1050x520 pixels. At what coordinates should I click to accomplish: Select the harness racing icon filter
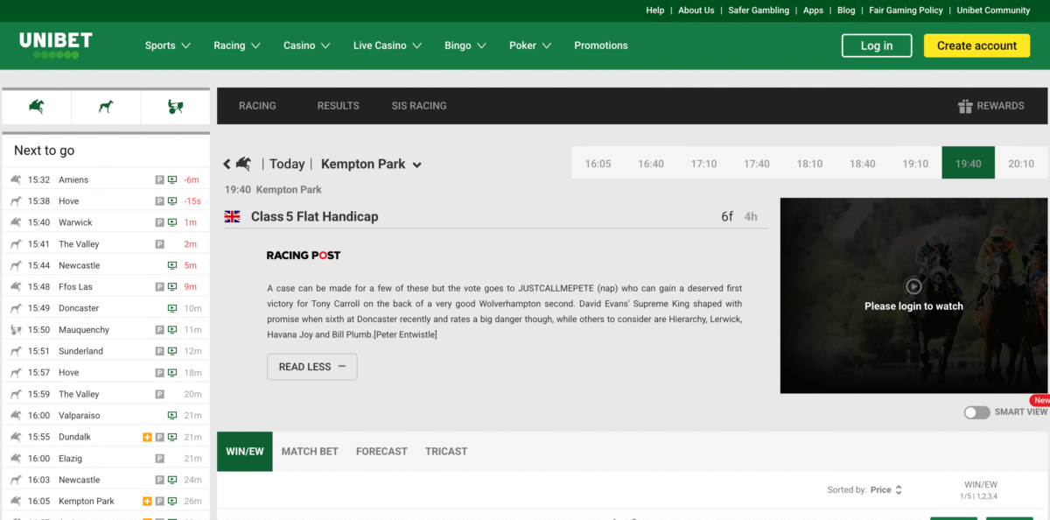[175, 107]
